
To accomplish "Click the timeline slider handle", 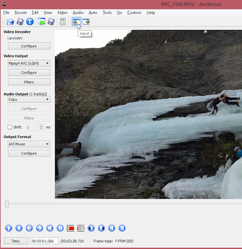I will 7,204.
